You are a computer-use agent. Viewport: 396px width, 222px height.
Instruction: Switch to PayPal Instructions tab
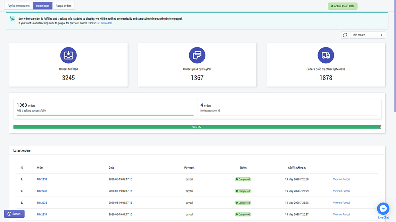click(18, 6)
